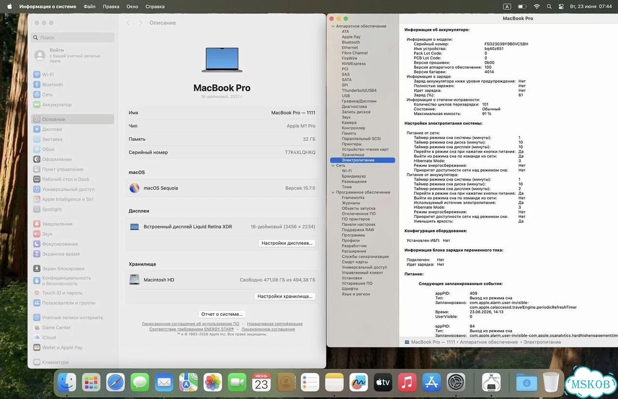Click keyboard input source indicator in menu bar
Viewport: 618px width, 399px height.
(507, 7)
